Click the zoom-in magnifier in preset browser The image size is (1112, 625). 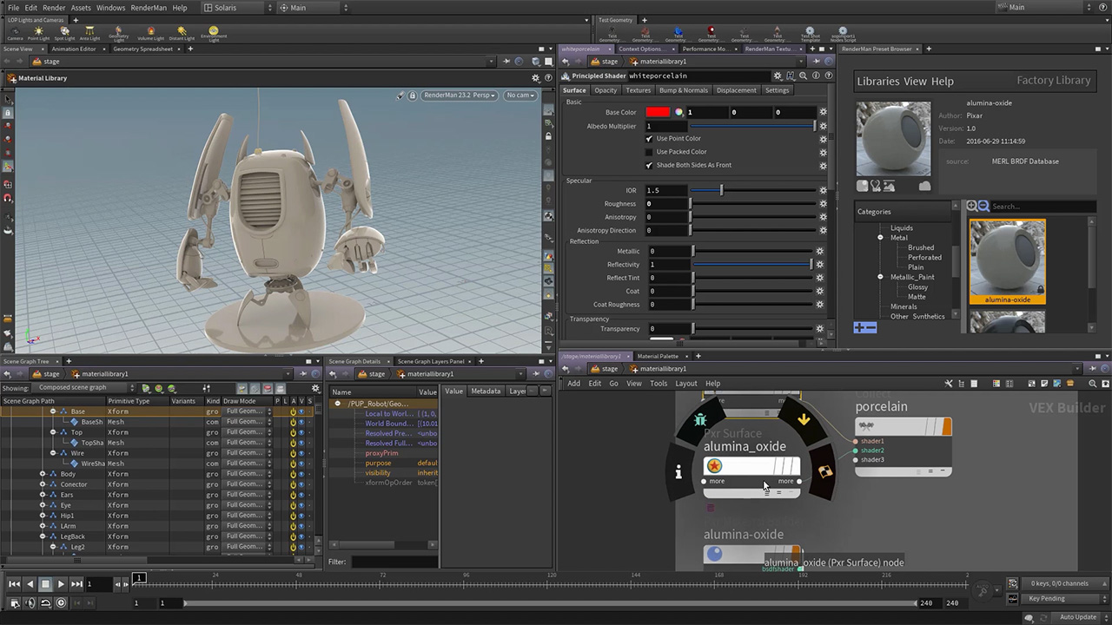coord(971,206)
